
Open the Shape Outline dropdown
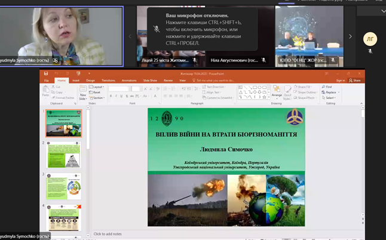(305, 92)
